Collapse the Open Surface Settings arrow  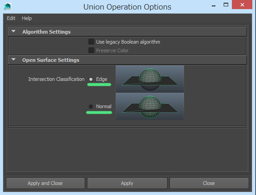(x=14, y=60)
